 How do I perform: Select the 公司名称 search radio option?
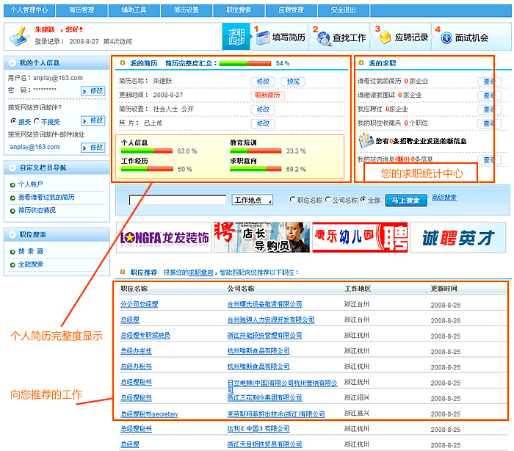[x=327, y=200]
